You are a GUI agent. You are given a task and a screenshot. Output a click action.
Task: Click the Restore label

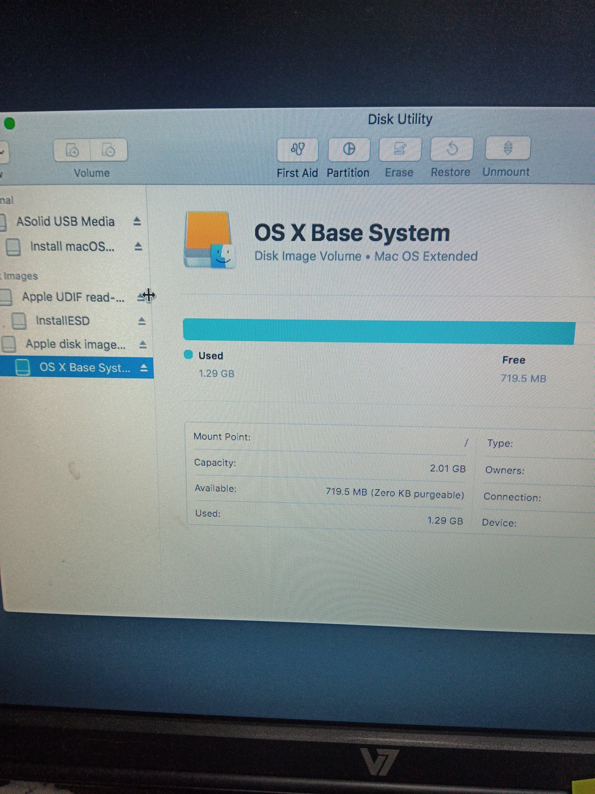click(x=451, y=172)
